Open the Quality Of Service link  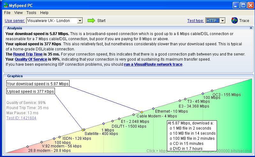tap(31, 59)
